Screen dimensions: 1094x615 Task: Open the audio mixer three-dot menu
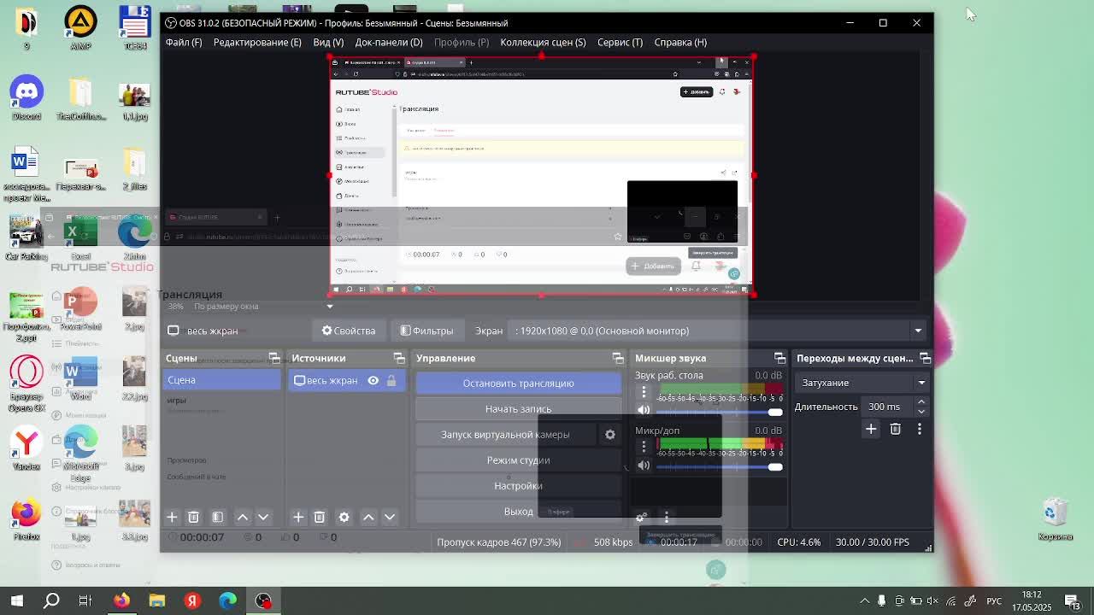667,517
